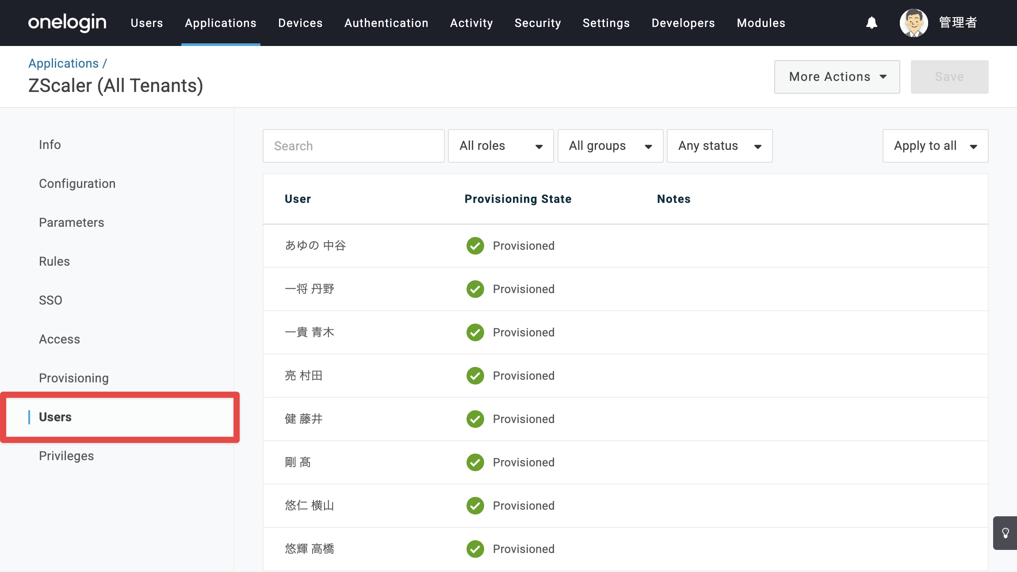
Task: Open user 悠輝 高橋
Action: point(310,549)
